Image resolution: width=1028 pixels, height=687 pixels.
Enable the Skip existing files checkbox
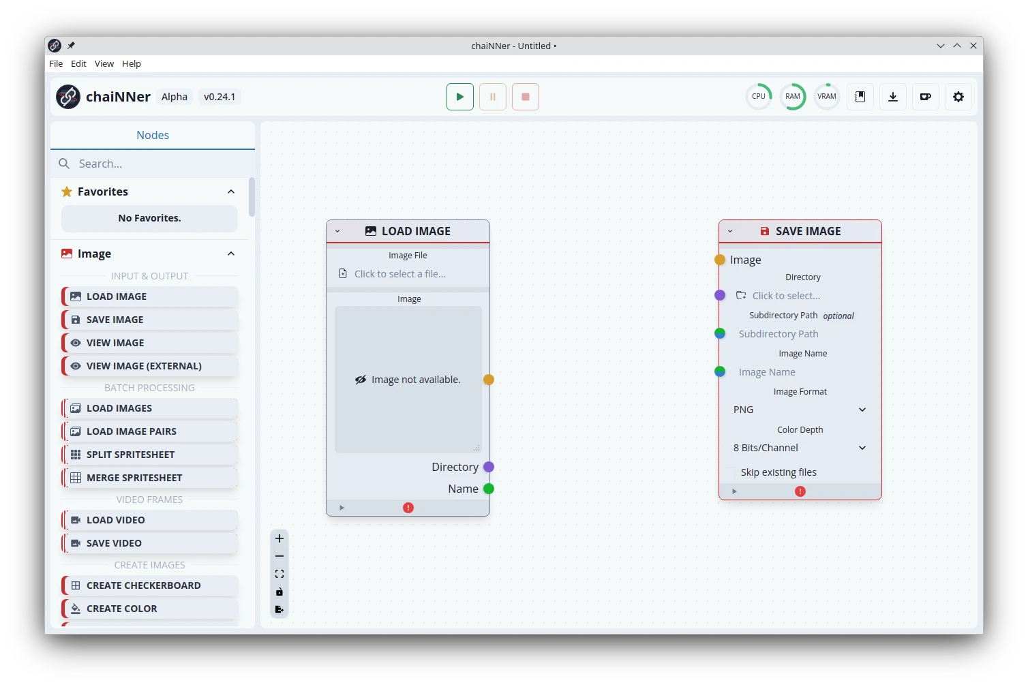point(730,472)
